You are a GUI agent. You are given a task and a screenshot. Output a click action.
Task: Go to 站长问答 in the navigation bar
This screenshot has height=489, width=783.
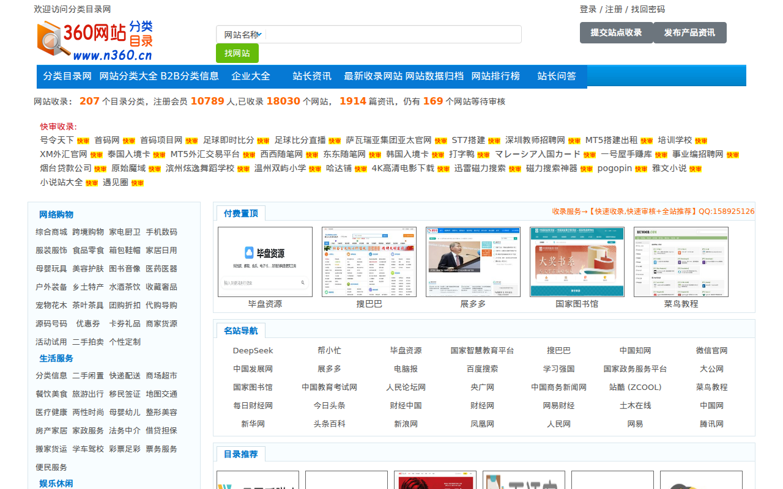pos(557,76)
